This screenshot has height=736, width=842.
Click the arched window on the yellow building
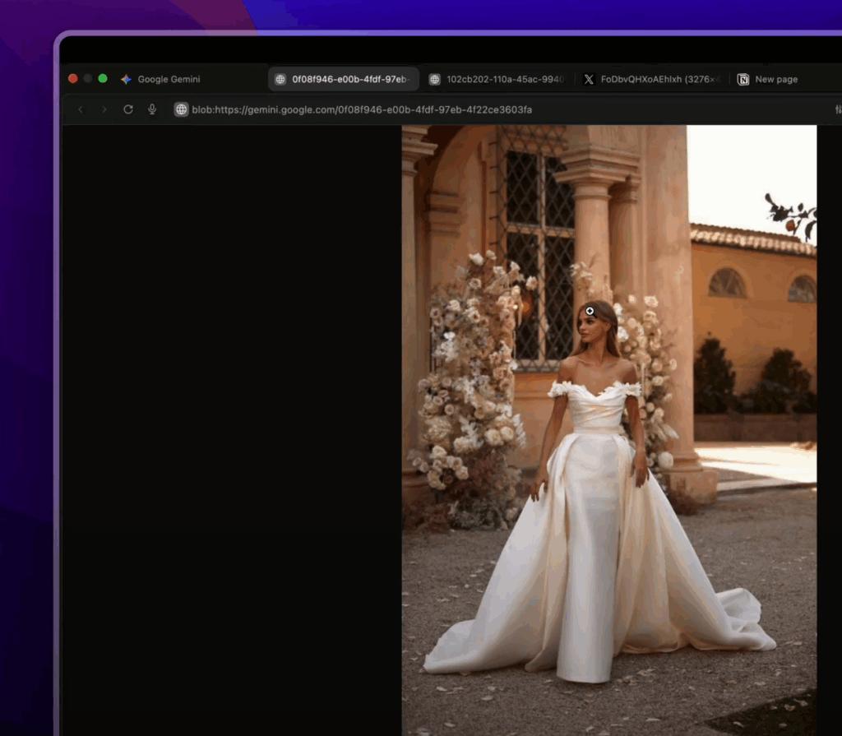click(727, 284)
